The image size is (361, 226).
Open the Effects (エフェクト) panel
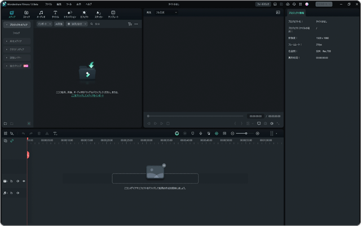[84, 14]
